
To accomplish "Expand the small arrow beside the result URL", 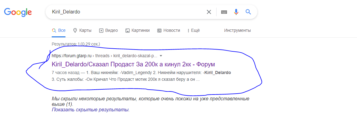I will click(x=161, y=56).
